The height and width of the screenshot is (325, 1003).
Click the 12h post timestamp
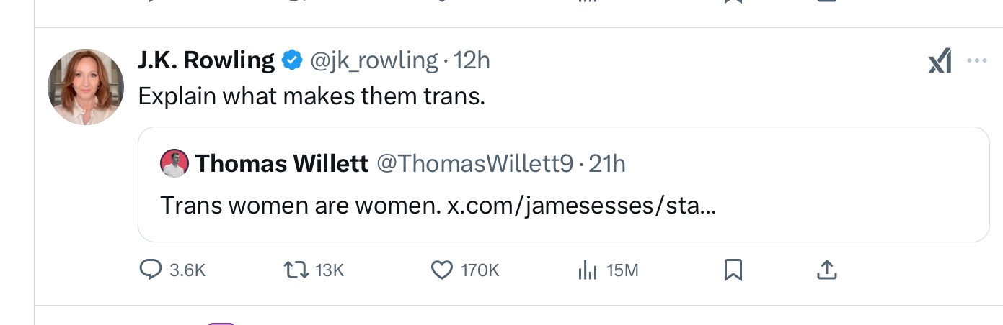472,61
